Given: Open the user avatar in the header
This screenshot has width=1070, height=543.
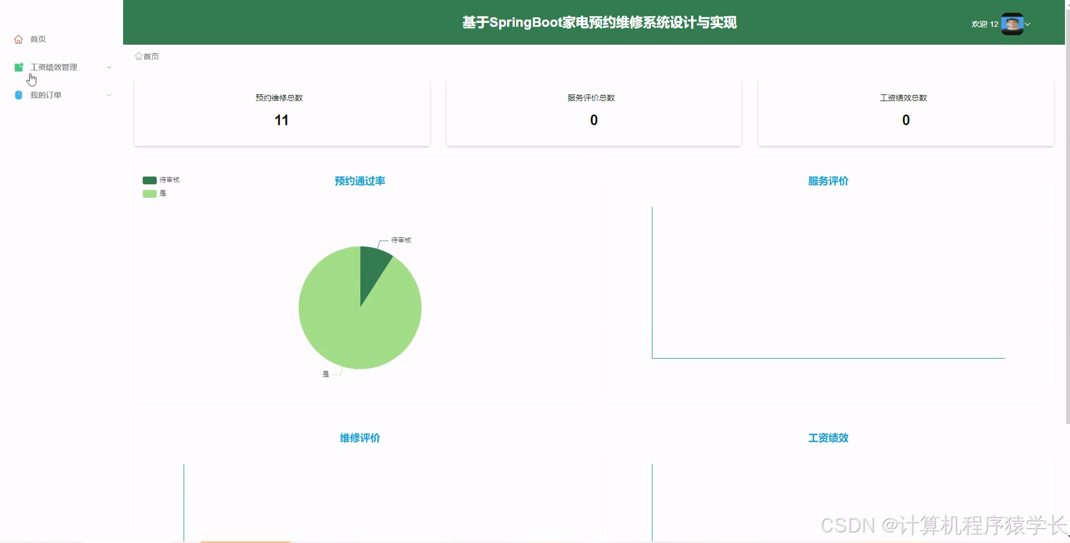Looking at the screenshot, I should pyautogui.click(x=1013, y=23).
